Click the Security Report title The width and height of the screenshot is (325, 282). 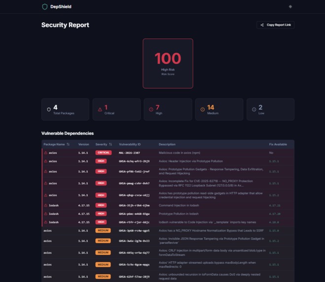click(65, 25)
